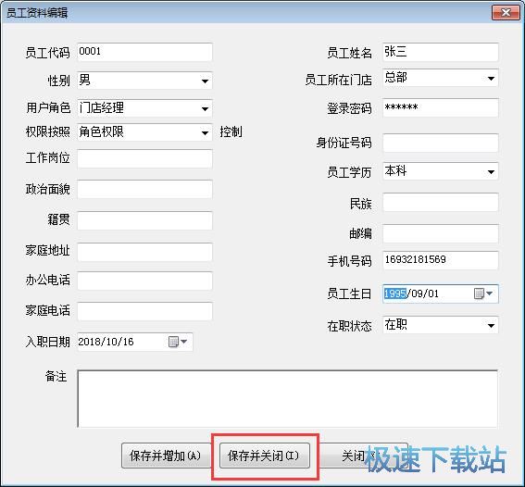Open calendar icon for 入职日期
525x487 pixels.
point(177,342)
